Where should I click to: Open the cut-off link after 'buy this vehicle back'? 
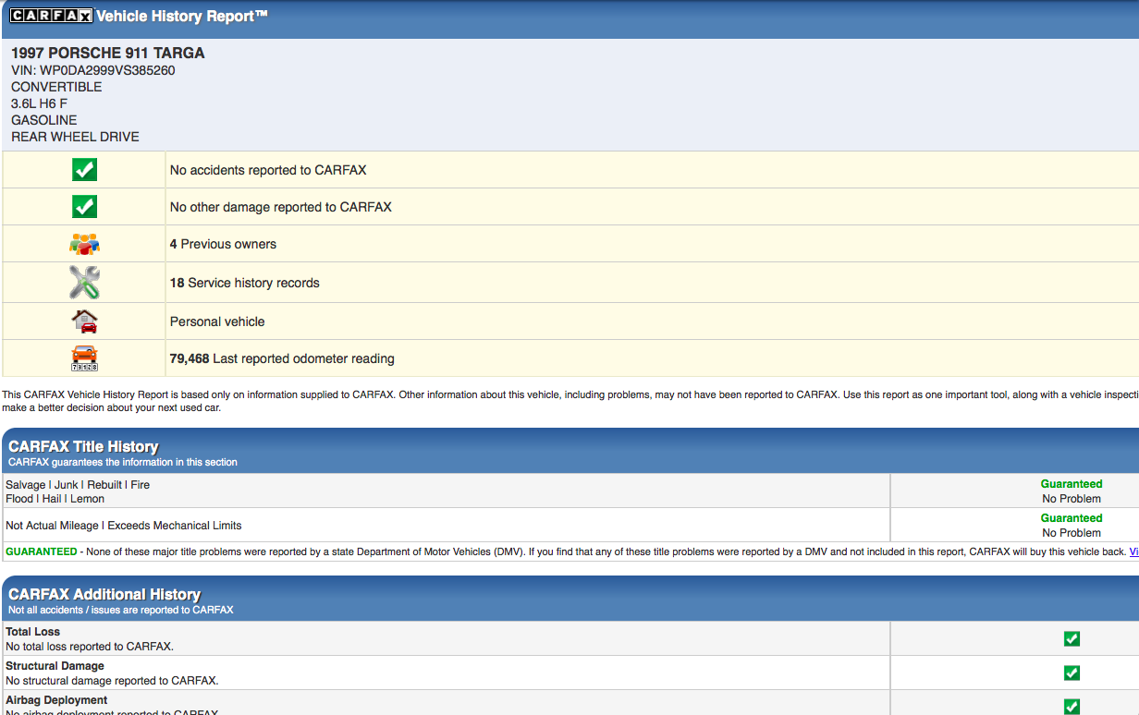point(1133,551)
